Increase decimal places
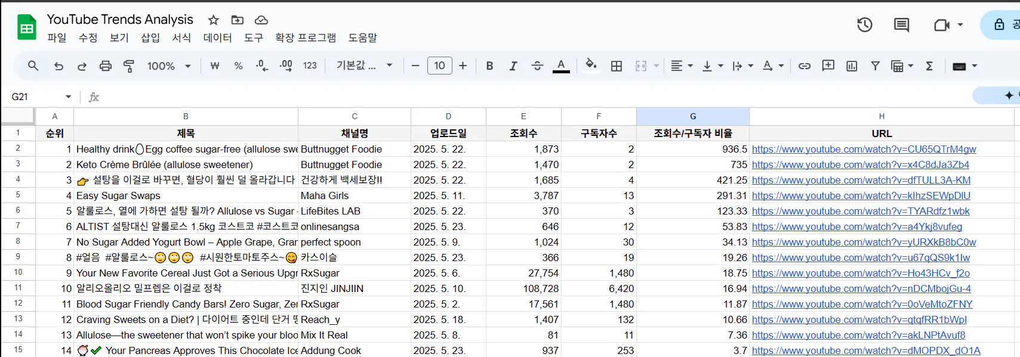 [286, 66]
